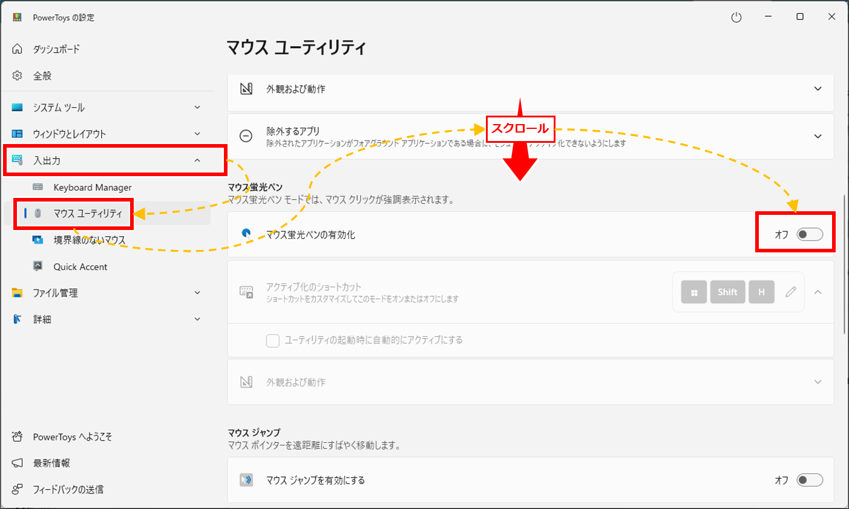Click the マウス ジャンプ icon
This screenshot has width=849, height=509.
[246, 480]
